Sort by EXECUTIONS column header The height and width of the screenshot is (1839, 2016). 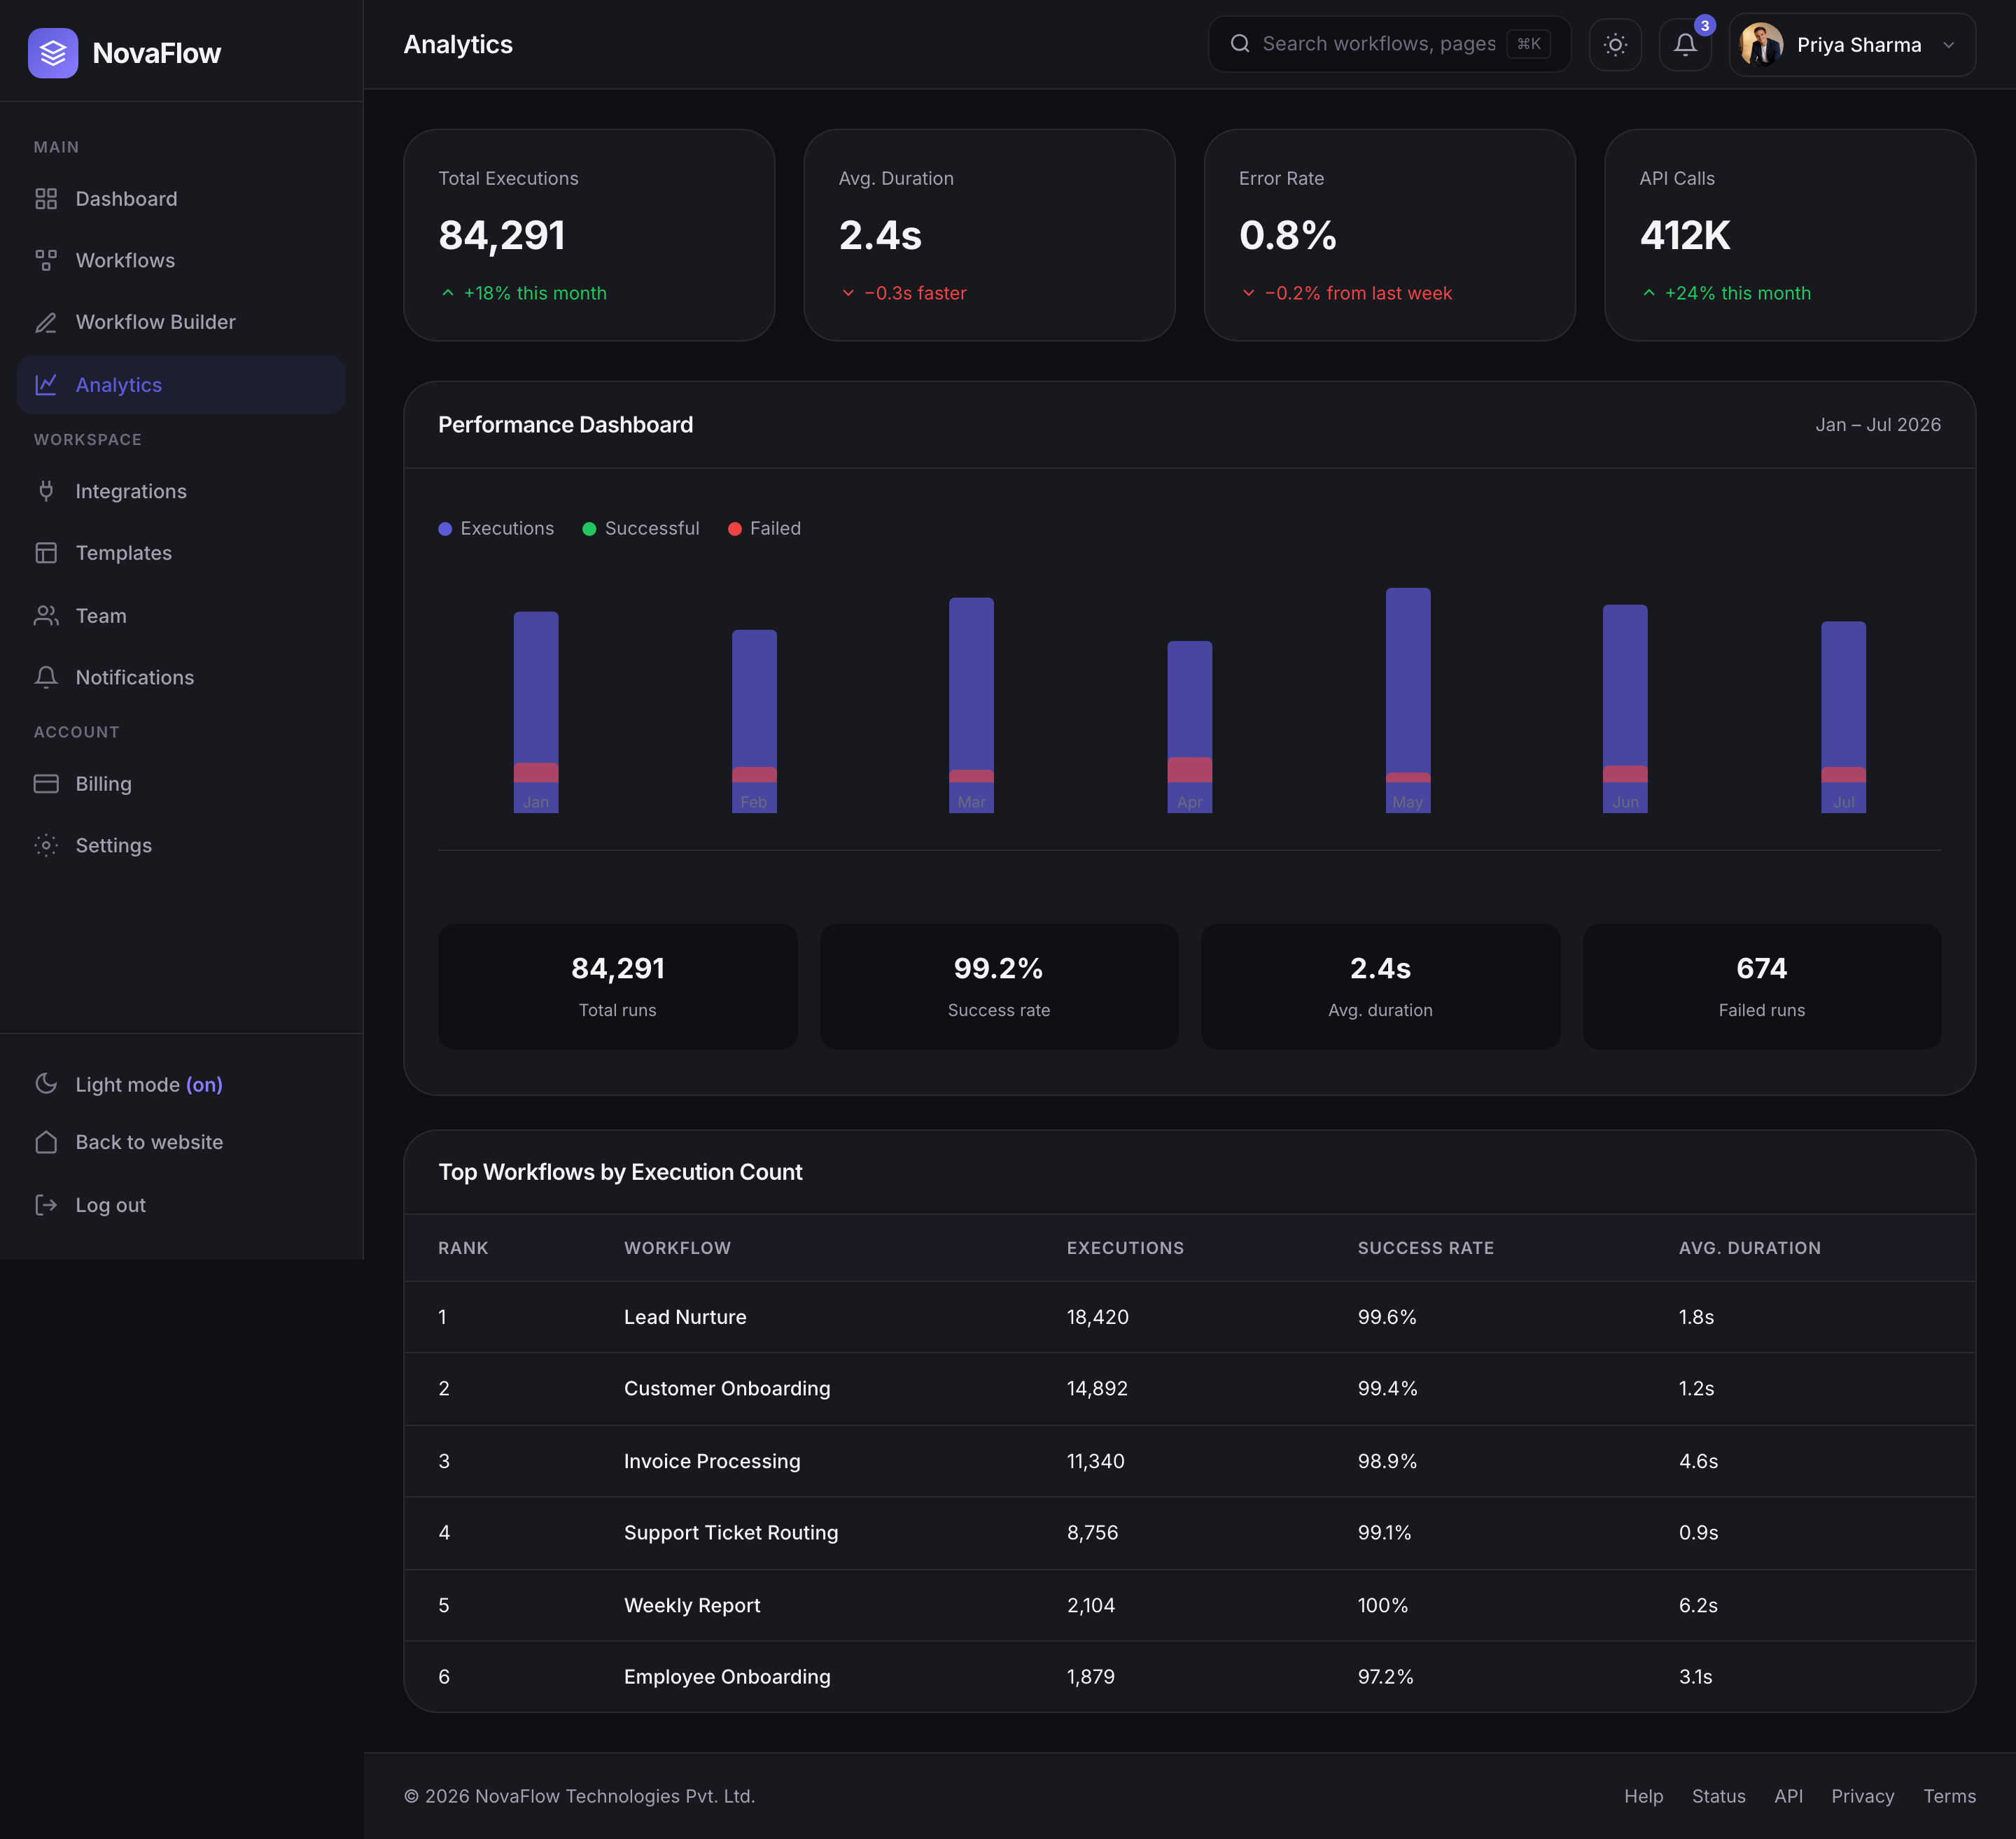1125,1248
